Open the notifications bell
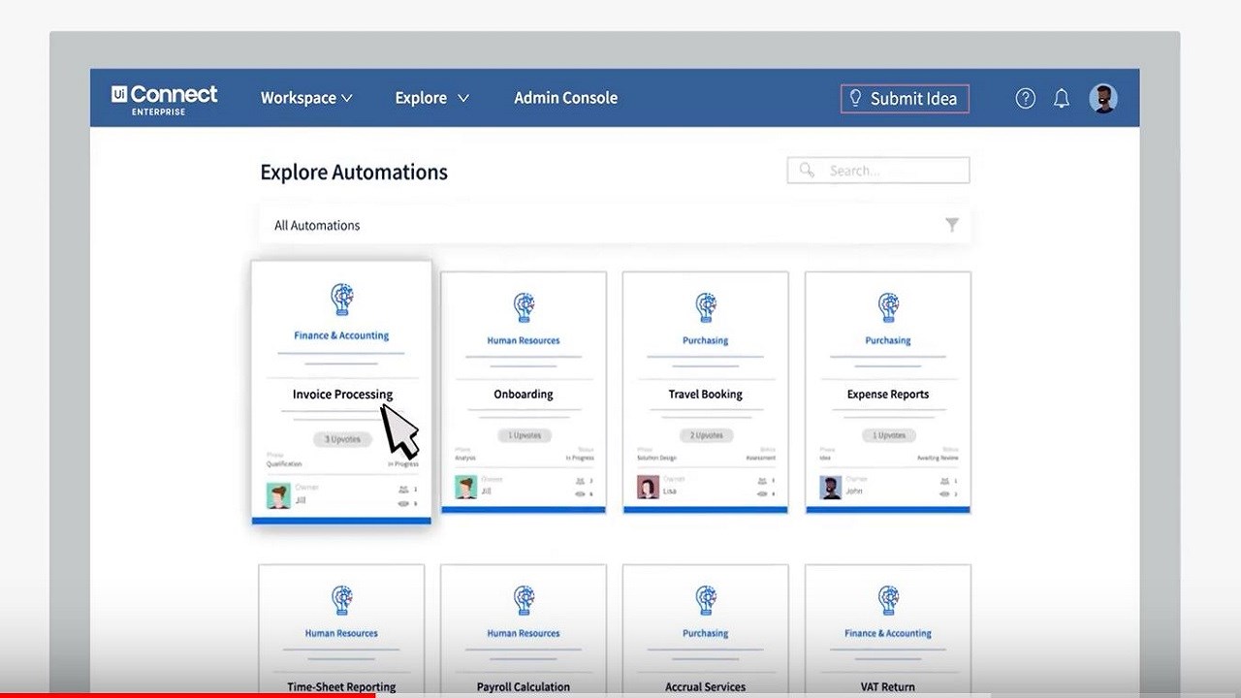This screenshot has height=698, width=1241. (1062, 98)
